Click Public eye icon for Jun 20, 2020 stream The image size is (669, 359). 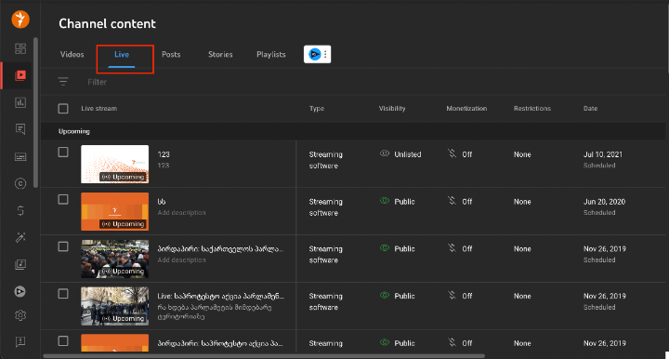click(x=385, y=201)
